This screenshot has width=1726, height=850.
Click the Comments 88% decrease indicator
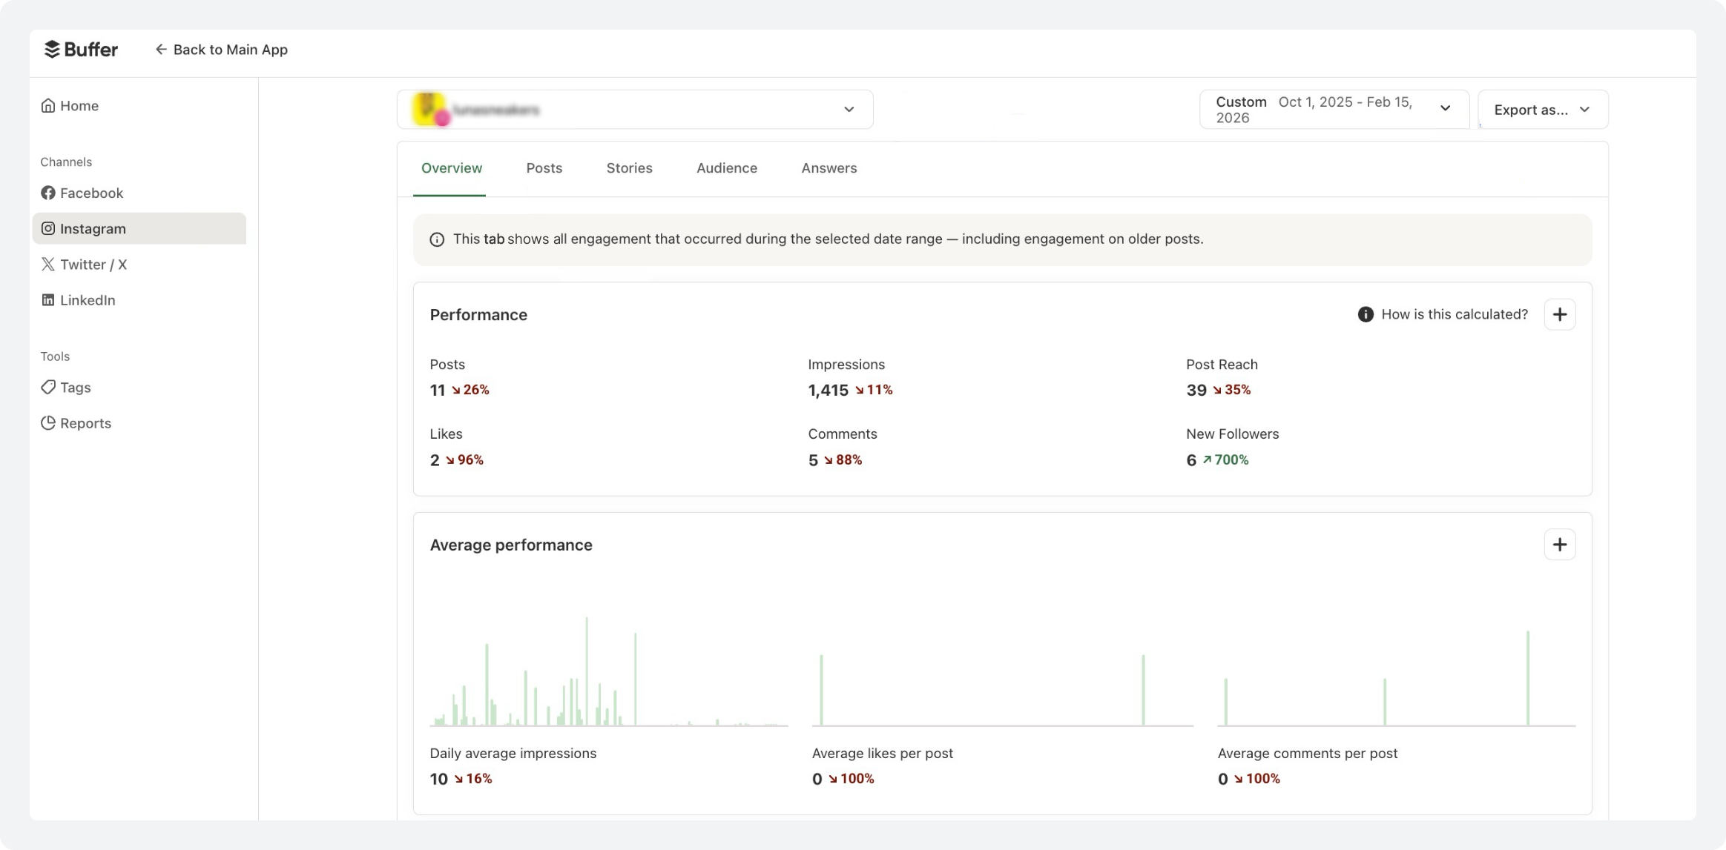point(843,460)
